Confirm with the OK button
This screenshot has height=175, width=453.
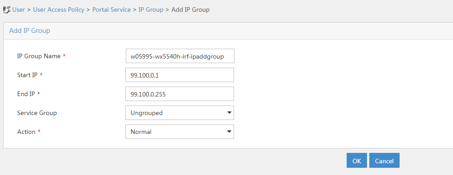pos(357,161)
